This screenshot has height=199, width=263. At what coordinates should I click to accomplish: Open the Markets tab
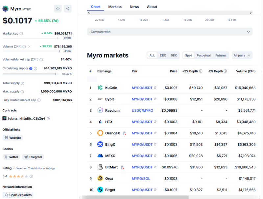point(115,7)
